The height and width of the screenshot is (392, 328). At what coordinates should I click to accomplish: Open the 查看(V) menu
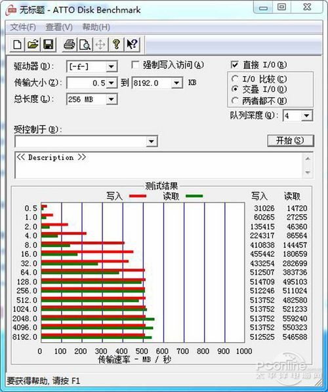click(x=59, y=27)
